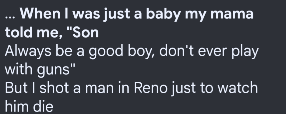This screenshot has width=286, height=114.
Task: Click the word "Always" in the lyrics
Action: 28,52
